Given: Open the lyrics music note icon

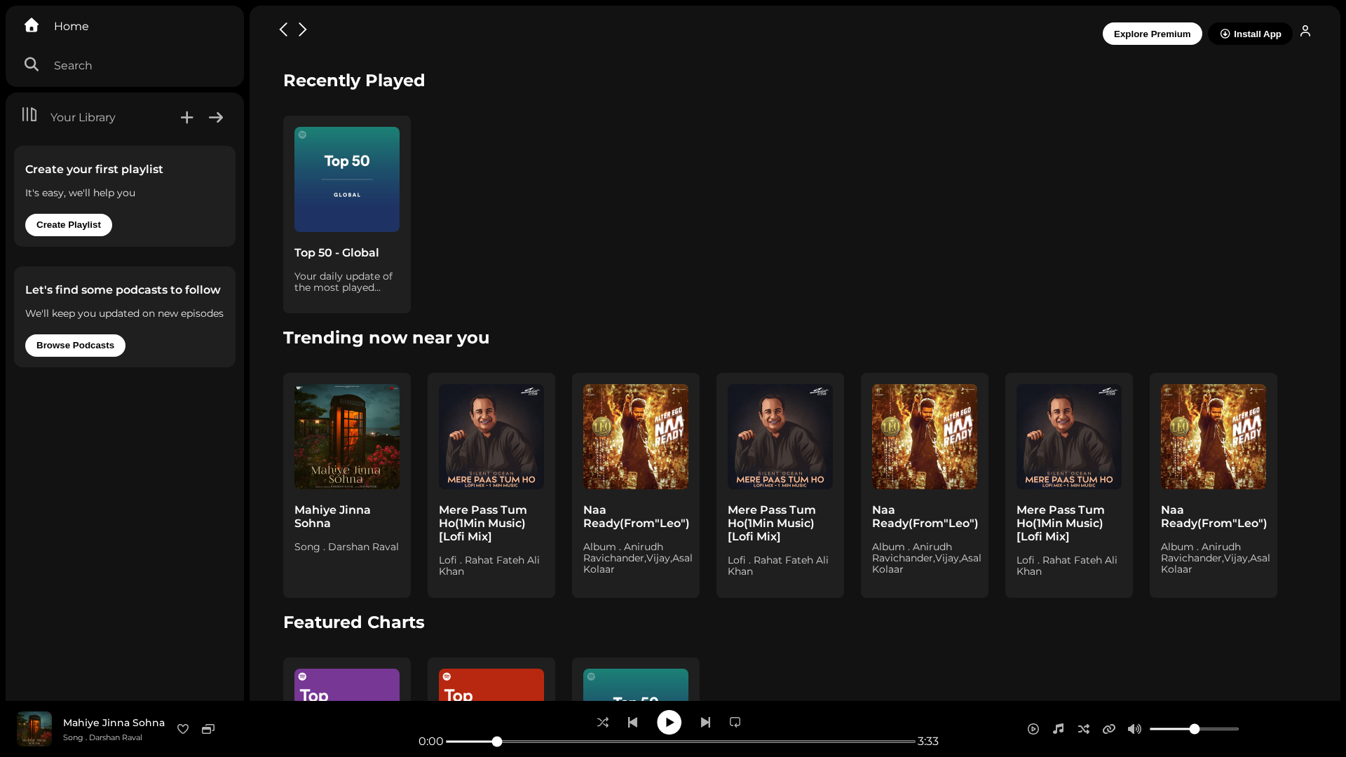Looking at the screenshot, I should pos(1059,729).
